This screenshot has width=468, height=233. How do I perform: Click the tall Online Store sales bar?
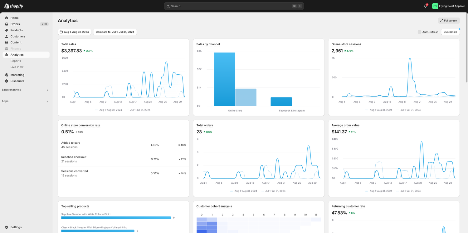[x=224, y=79]
